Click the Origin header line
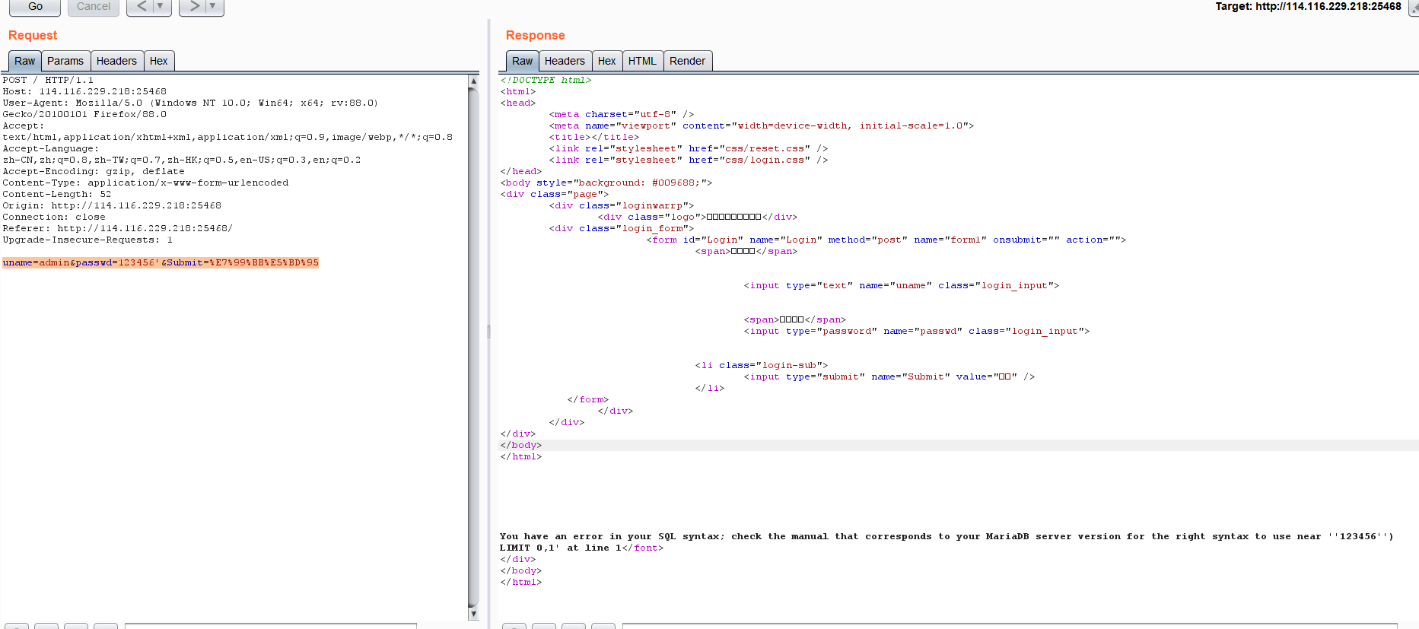 click(x=112, y=205)
